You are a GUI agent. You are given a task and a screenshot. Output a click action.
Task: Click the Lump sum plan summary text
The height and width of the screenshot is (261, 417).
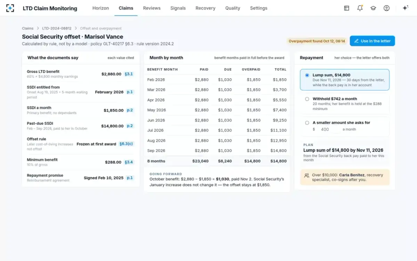coord(343,150)
